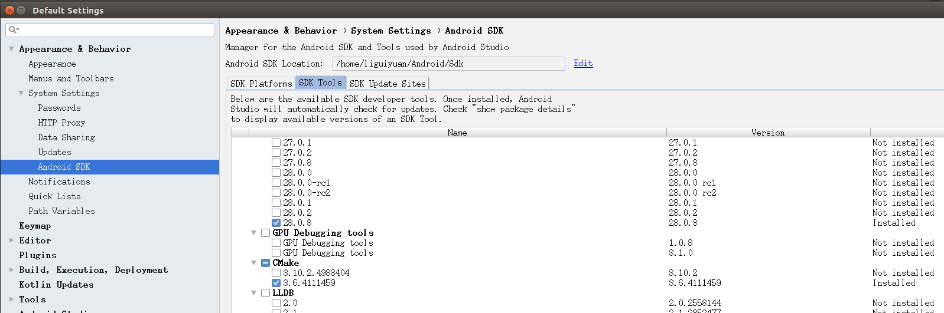Open Notifications settings
The width and height of the screenshot is (944, 313).
point(59,182)
